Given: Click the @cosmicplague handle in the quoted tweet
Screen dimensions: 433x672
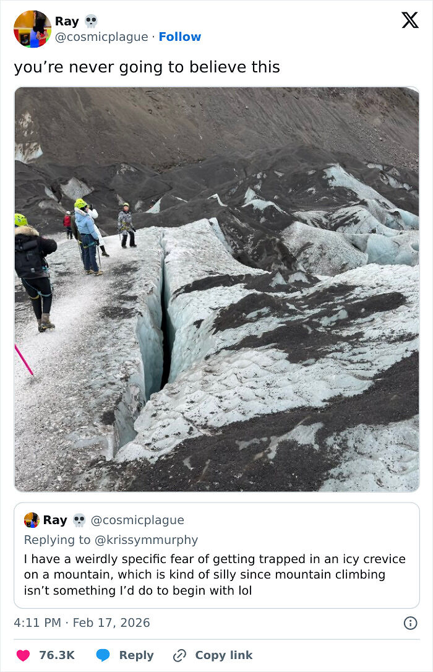Looking at the screenshot, I should (x=137, y=520).
